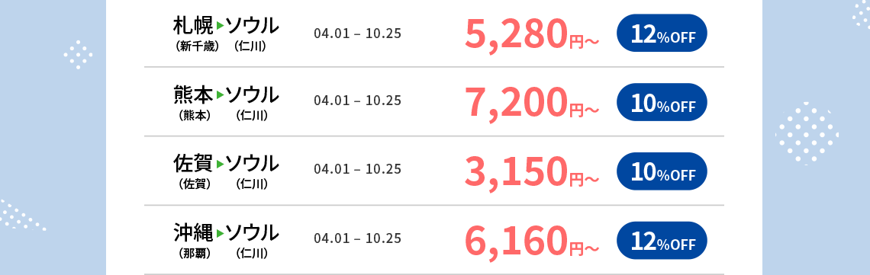Select the 5,280円 fare price
This screenshot has width=870, height=275.
pos(532,34)
